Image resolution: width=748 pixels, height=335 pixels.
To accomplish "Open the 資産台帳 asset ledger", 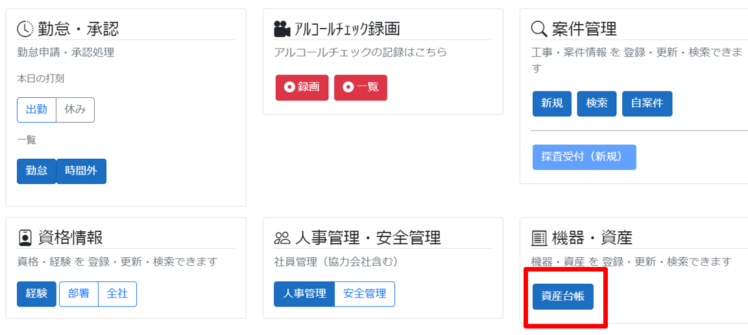I will [563, 297].
